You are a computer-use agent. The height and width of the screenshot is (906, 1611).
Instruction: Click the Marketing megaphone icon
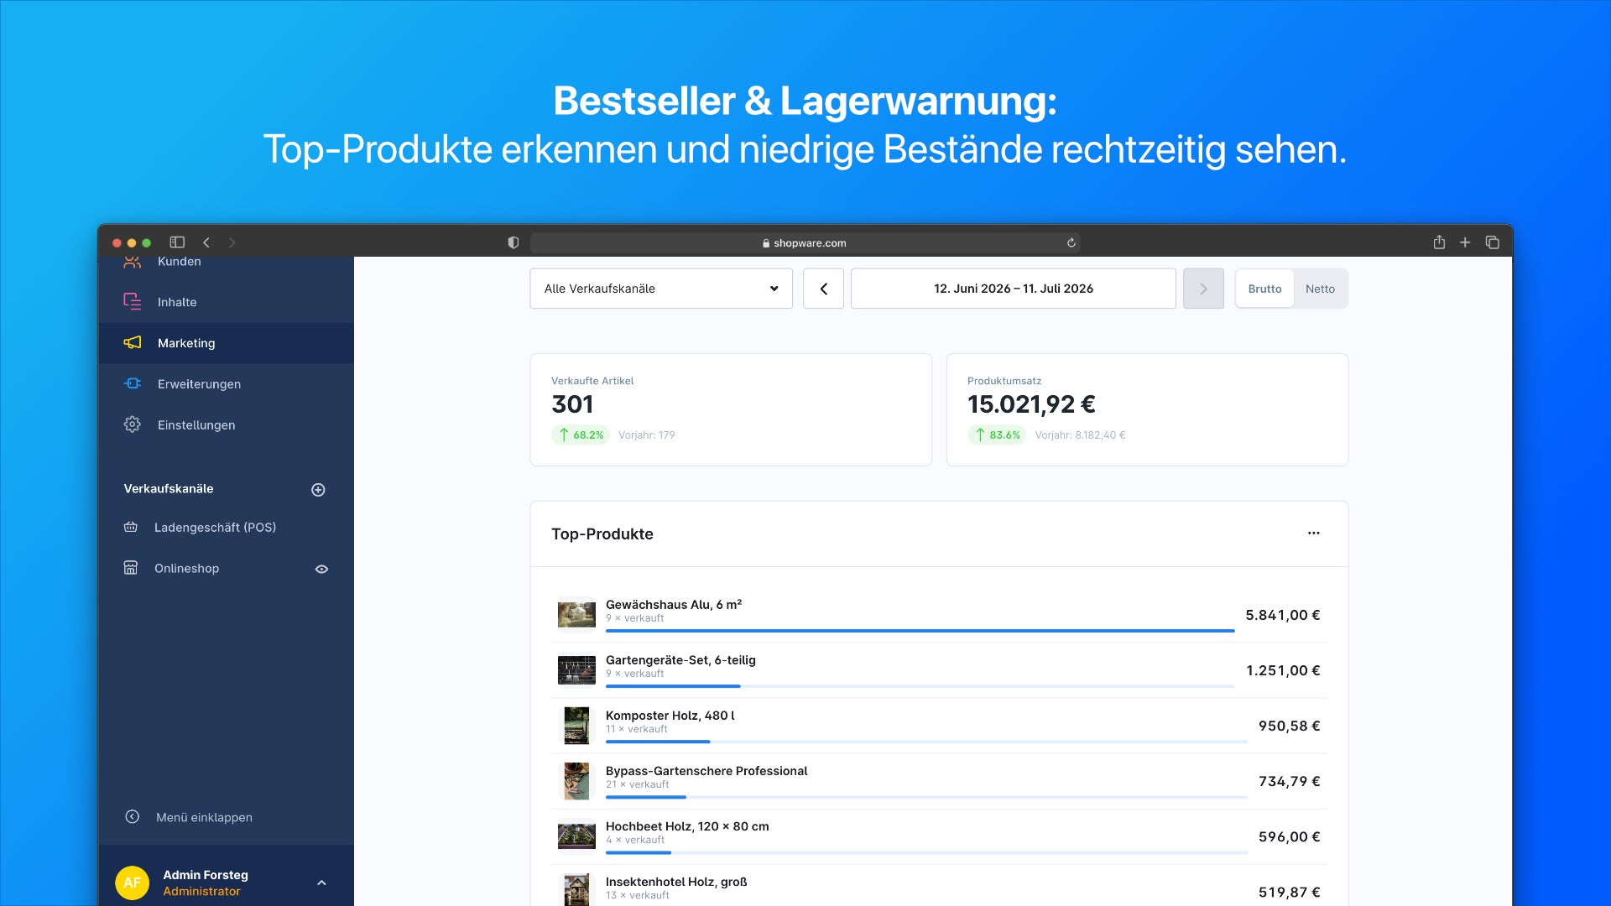click(x=132, y=342)
